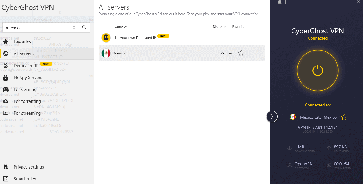Open the notifications bell
This screenshot has height=184, width=363.
coord(279,2)
